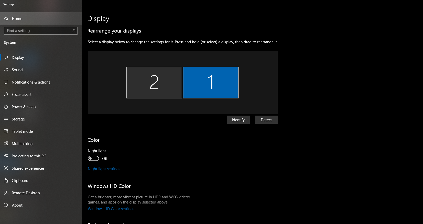The height and width of the screenshot is (224, 423).
Task: Click the Display page heading
Action: click(98, 19)
